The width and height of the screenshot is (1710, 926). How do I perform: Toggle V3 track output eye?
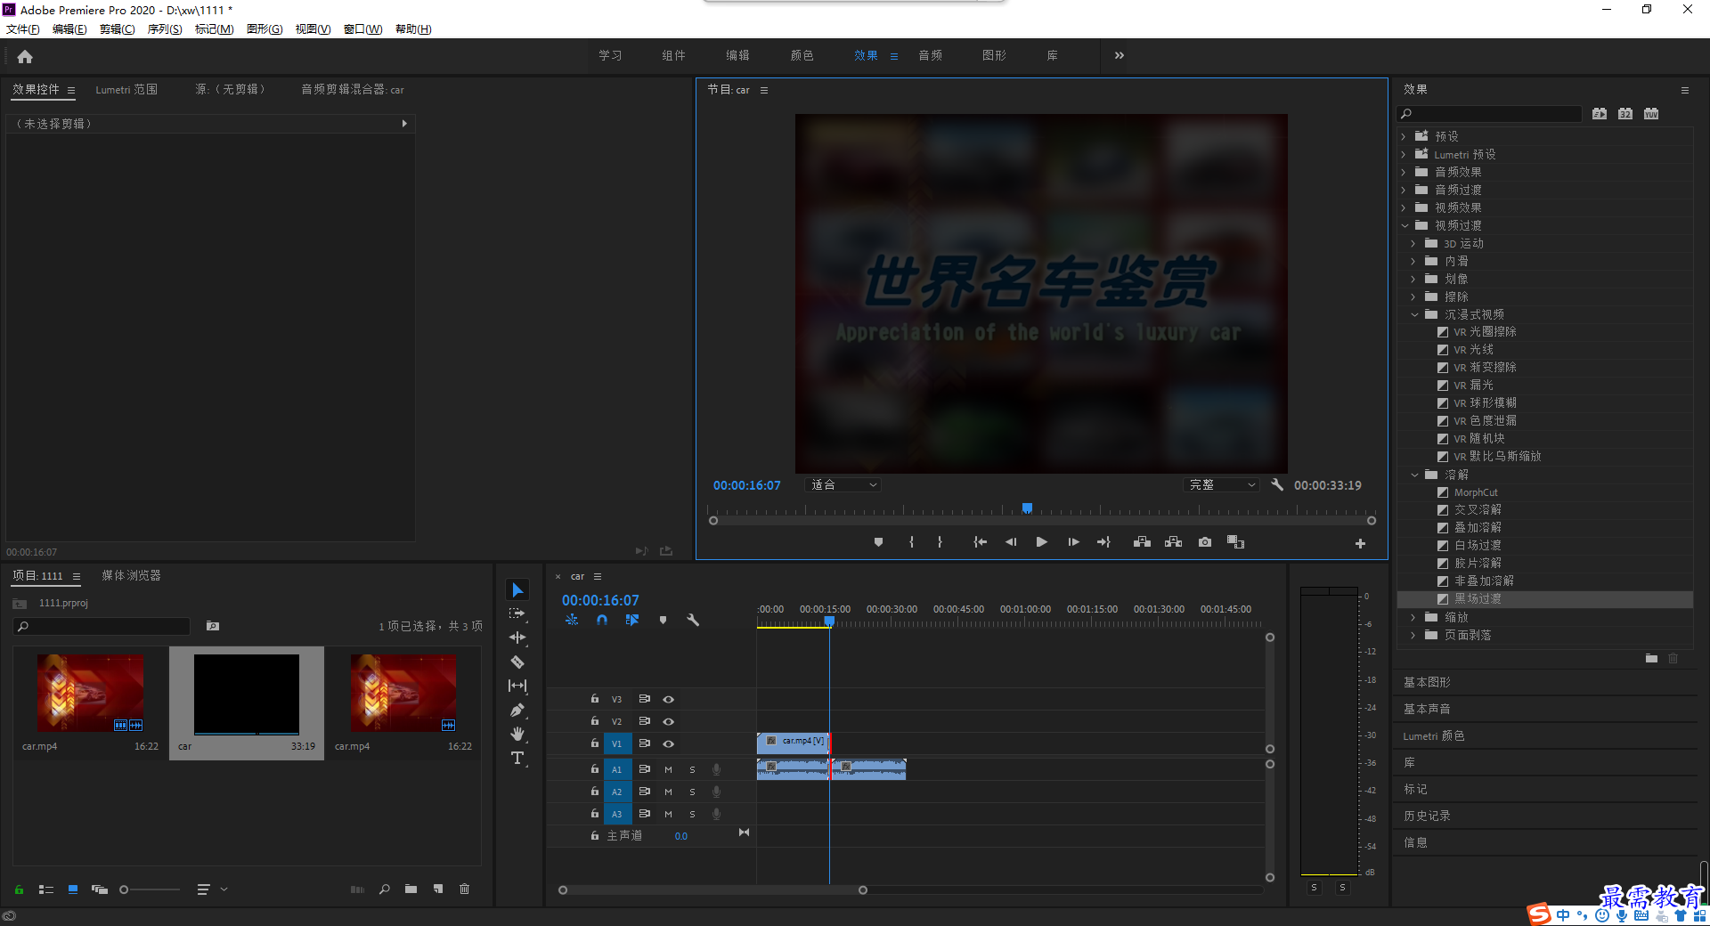pos(668,699)
